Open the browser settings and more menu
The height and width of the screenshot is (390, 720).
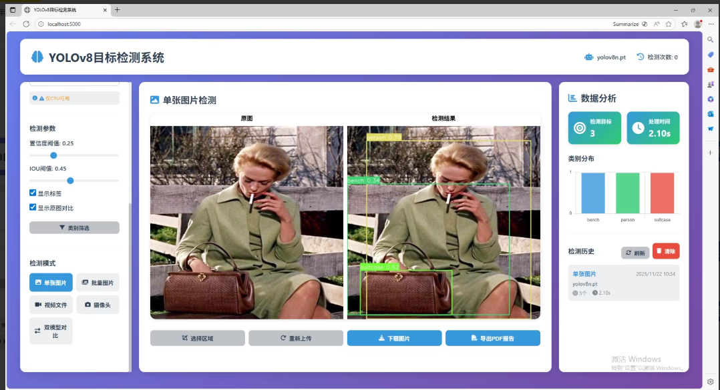pyautogui.click(x=711, y=24)
